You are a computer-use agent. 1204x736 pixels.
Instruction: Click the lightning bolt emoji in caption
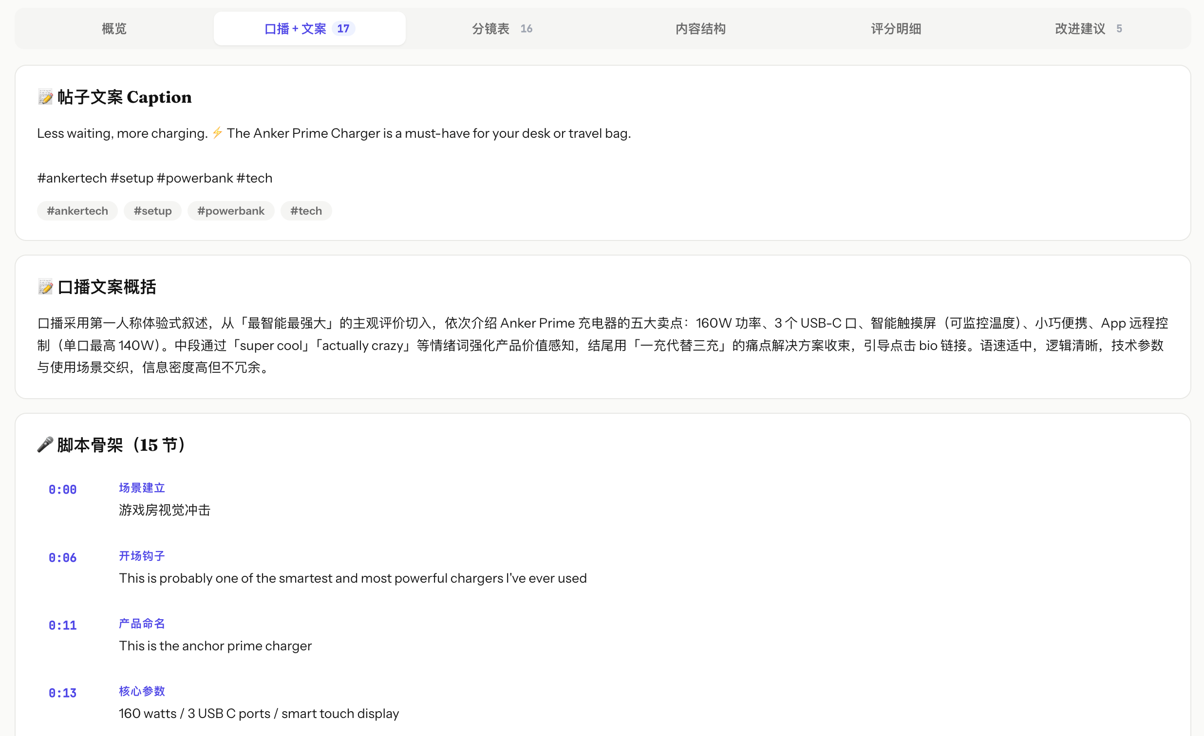(217, 132)
